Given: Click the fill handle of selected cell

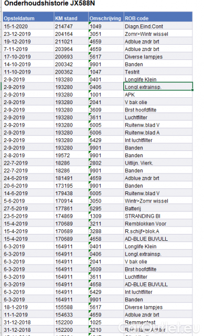Looking at the screenshot, I should (x=192, y=90).
